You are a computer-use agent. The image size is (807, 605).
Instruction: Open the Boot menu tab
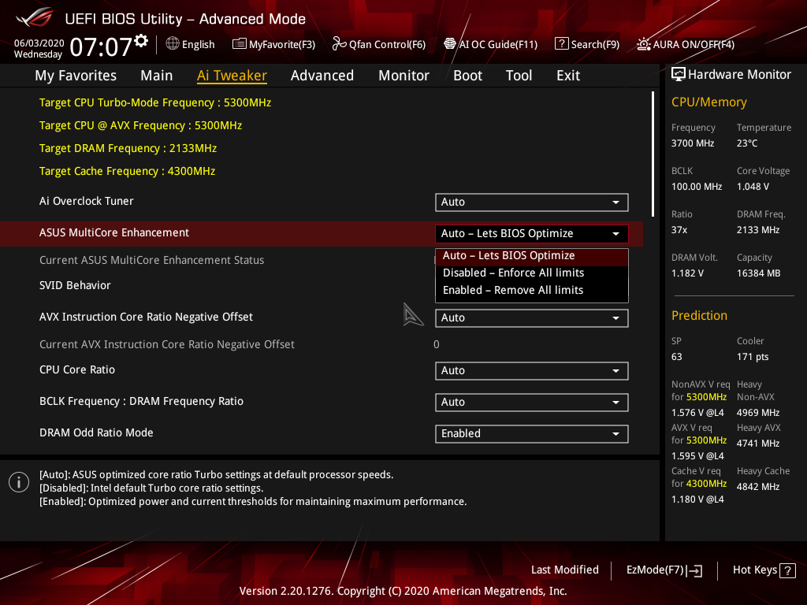(x=467, y=75)
